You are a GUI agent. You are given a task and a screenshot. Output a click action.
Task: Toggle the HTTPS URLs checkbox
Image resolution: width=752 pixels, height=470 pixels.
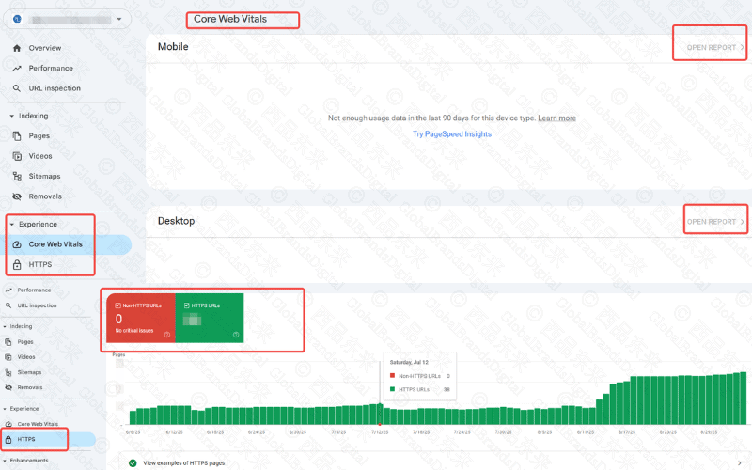point(185,305)
